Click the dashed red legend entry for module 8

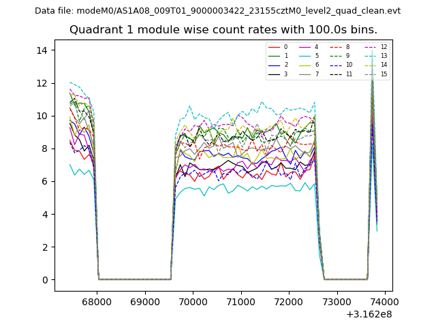tap(335, 47)
